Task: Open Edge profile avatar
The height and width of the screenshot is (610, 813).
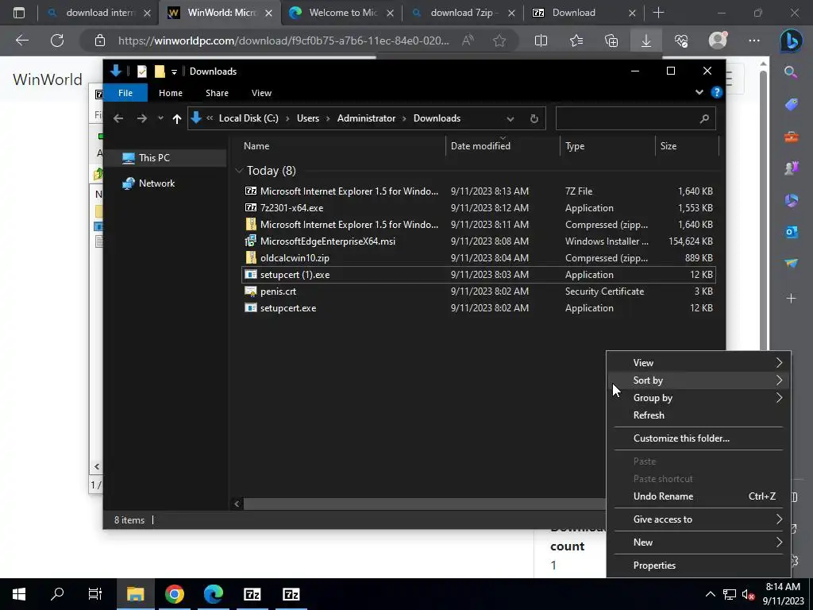Action: 718,41
